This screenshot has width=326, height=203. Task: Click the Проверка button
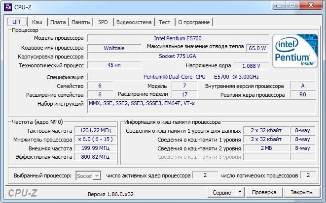pos(264,193)
